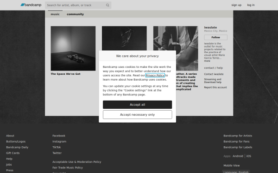The image size is (278, 173).
Task: Click the iwaslate artist name
Action: (210, 28)
